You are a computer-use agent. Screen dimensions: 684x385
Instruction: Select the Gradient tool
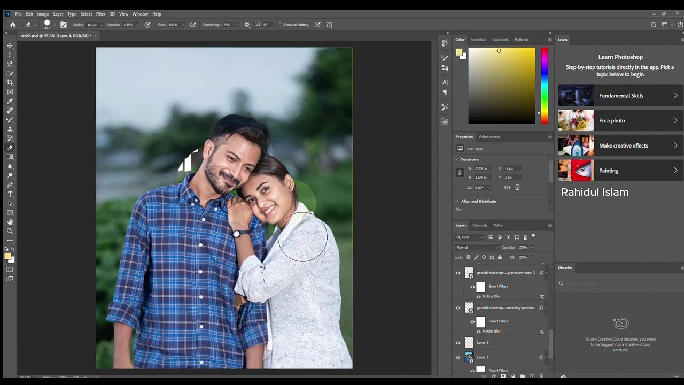click(10, 157)
